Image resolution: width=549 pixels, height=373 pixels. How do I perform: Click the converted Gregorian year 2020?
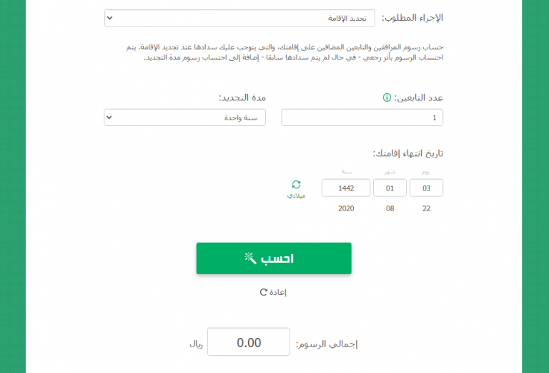pos(346,208)
